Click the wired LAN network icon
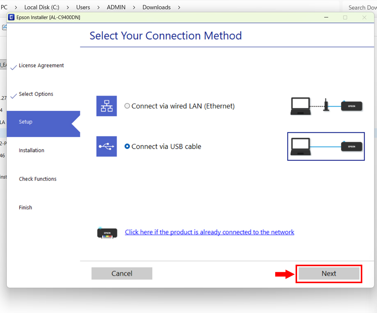 (107, 106)
